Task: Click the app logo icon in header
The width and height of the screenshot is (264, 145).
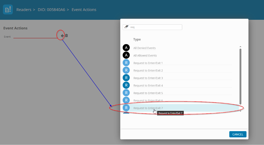Action: (x=8, y=10)
